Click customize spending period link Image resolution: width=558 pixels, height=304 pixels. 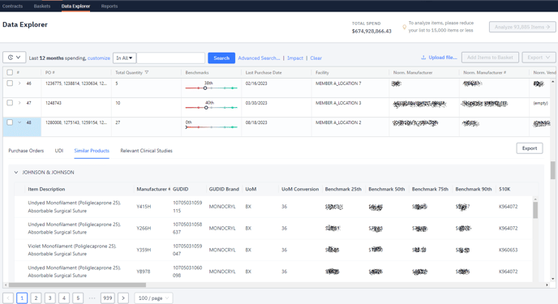point(99,58)
